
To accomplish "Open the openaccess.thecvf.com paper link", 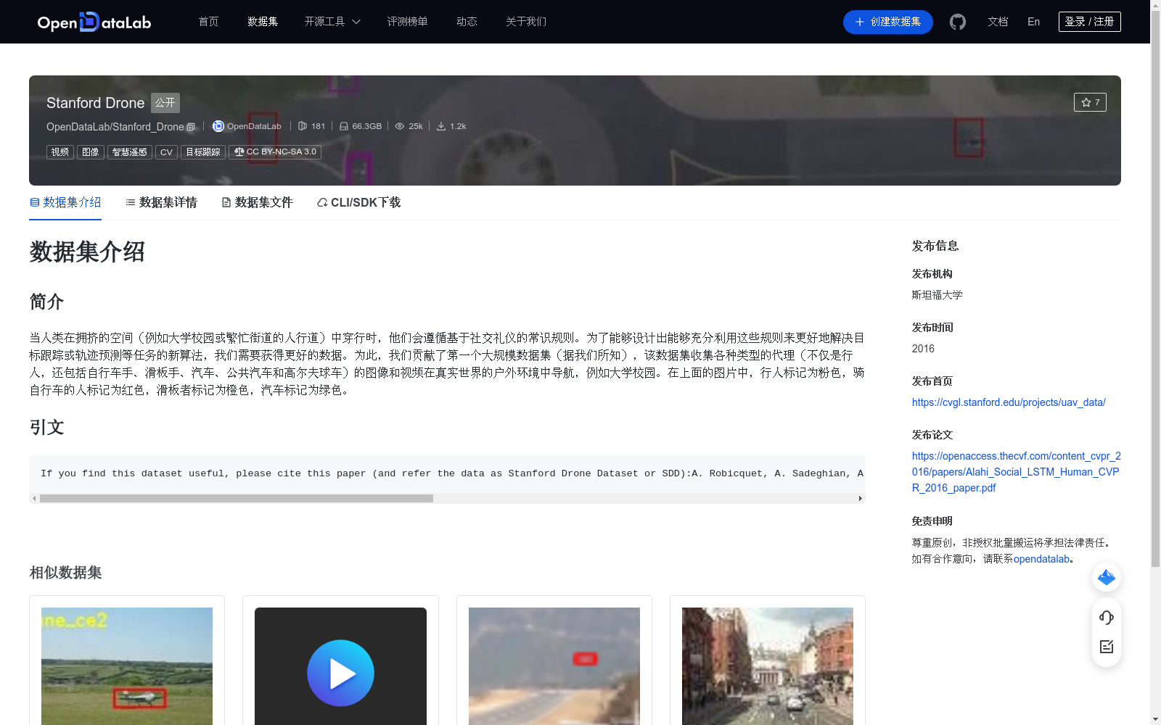I will 1016,472.
